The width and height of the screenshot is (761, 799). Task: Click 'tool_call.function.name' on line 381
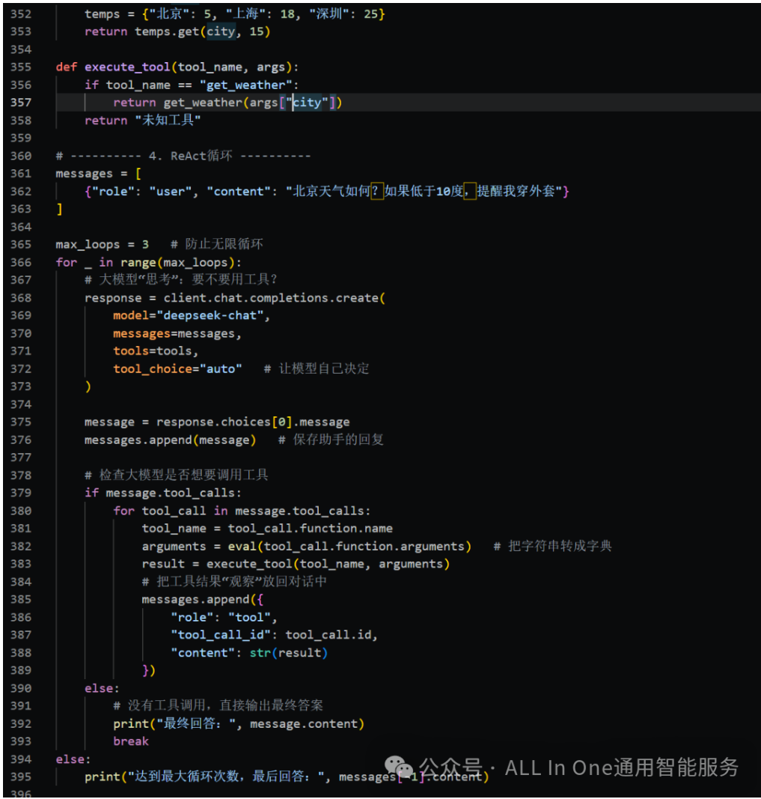pyautogui.click(x=310, y=529)
